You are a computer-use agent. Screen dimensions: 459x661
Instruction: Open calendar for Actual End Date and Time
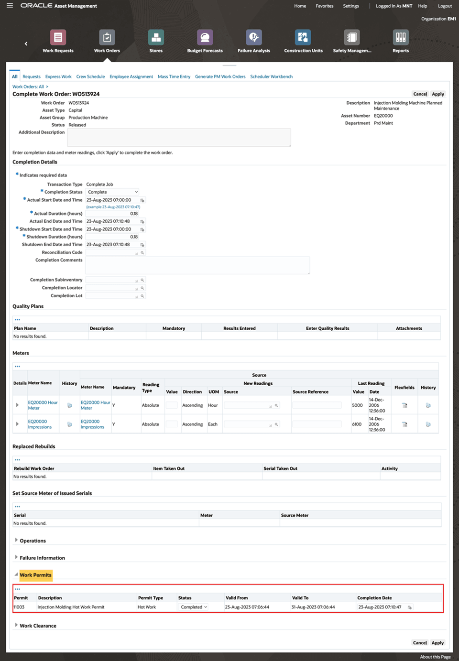(142, 221)
